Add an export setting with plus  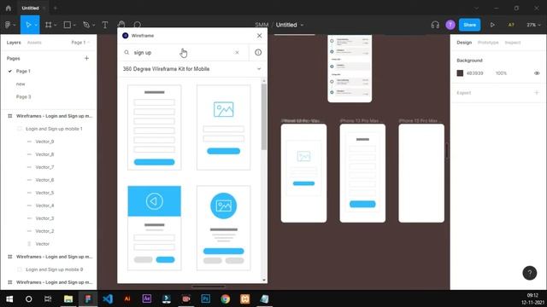[537, 93]
